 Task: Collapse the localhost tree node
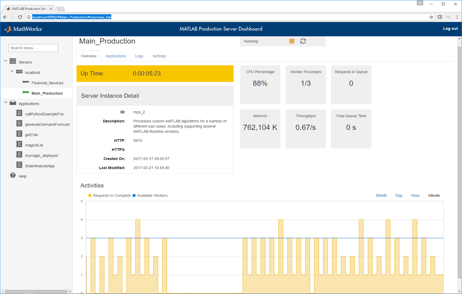click(x=12, y=71)
